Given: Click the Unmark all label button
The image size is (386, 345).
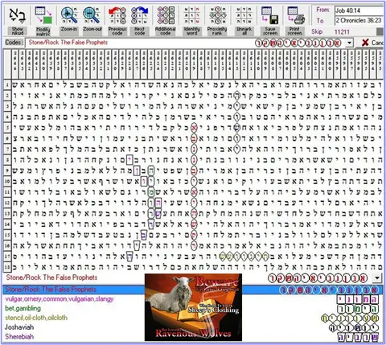Looking at the screenshot, I should tap(244, 31).
